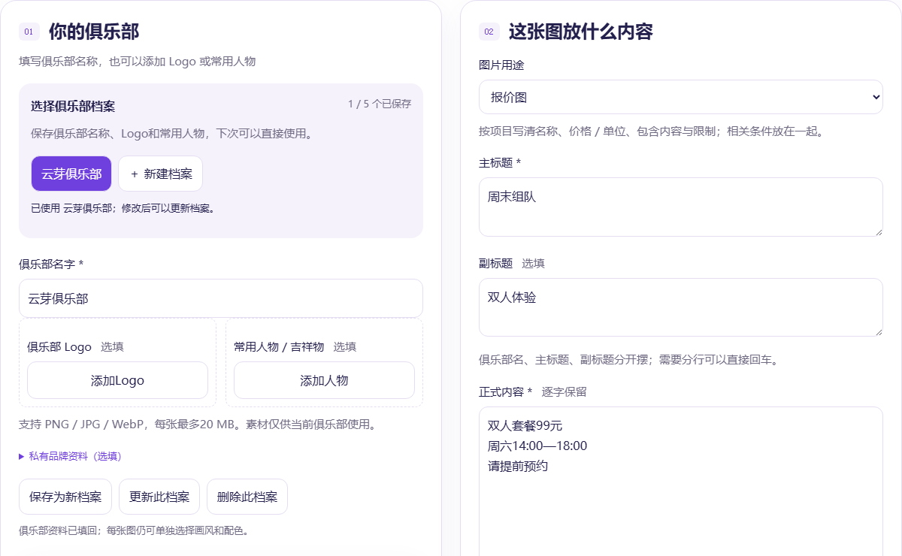Click the 双人套餐99元 line
Screen dimensions: 902x556
pos(525,426)
